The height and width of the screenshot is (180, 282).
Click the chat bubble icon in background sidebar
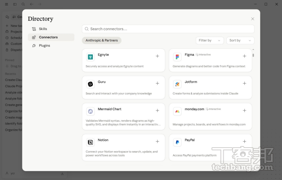tap(7, 17)
